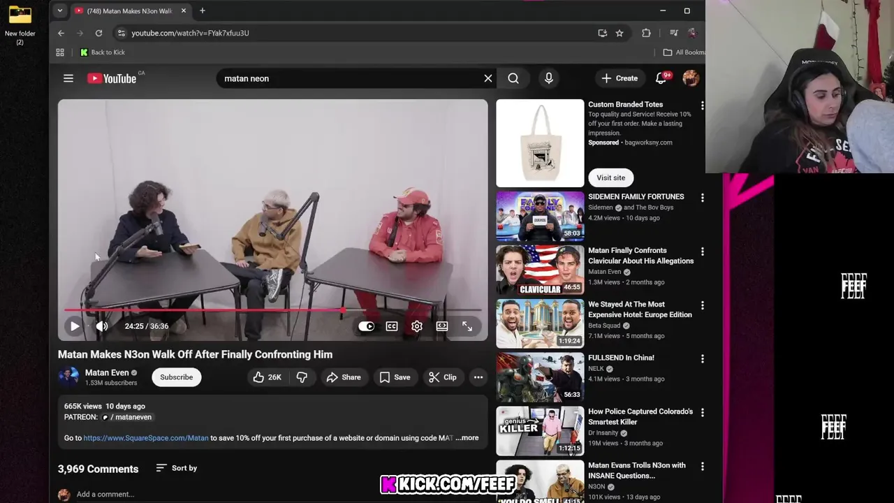
Task: Open the Clavicular video thumbnail
Action: click(x=540, y=270)
